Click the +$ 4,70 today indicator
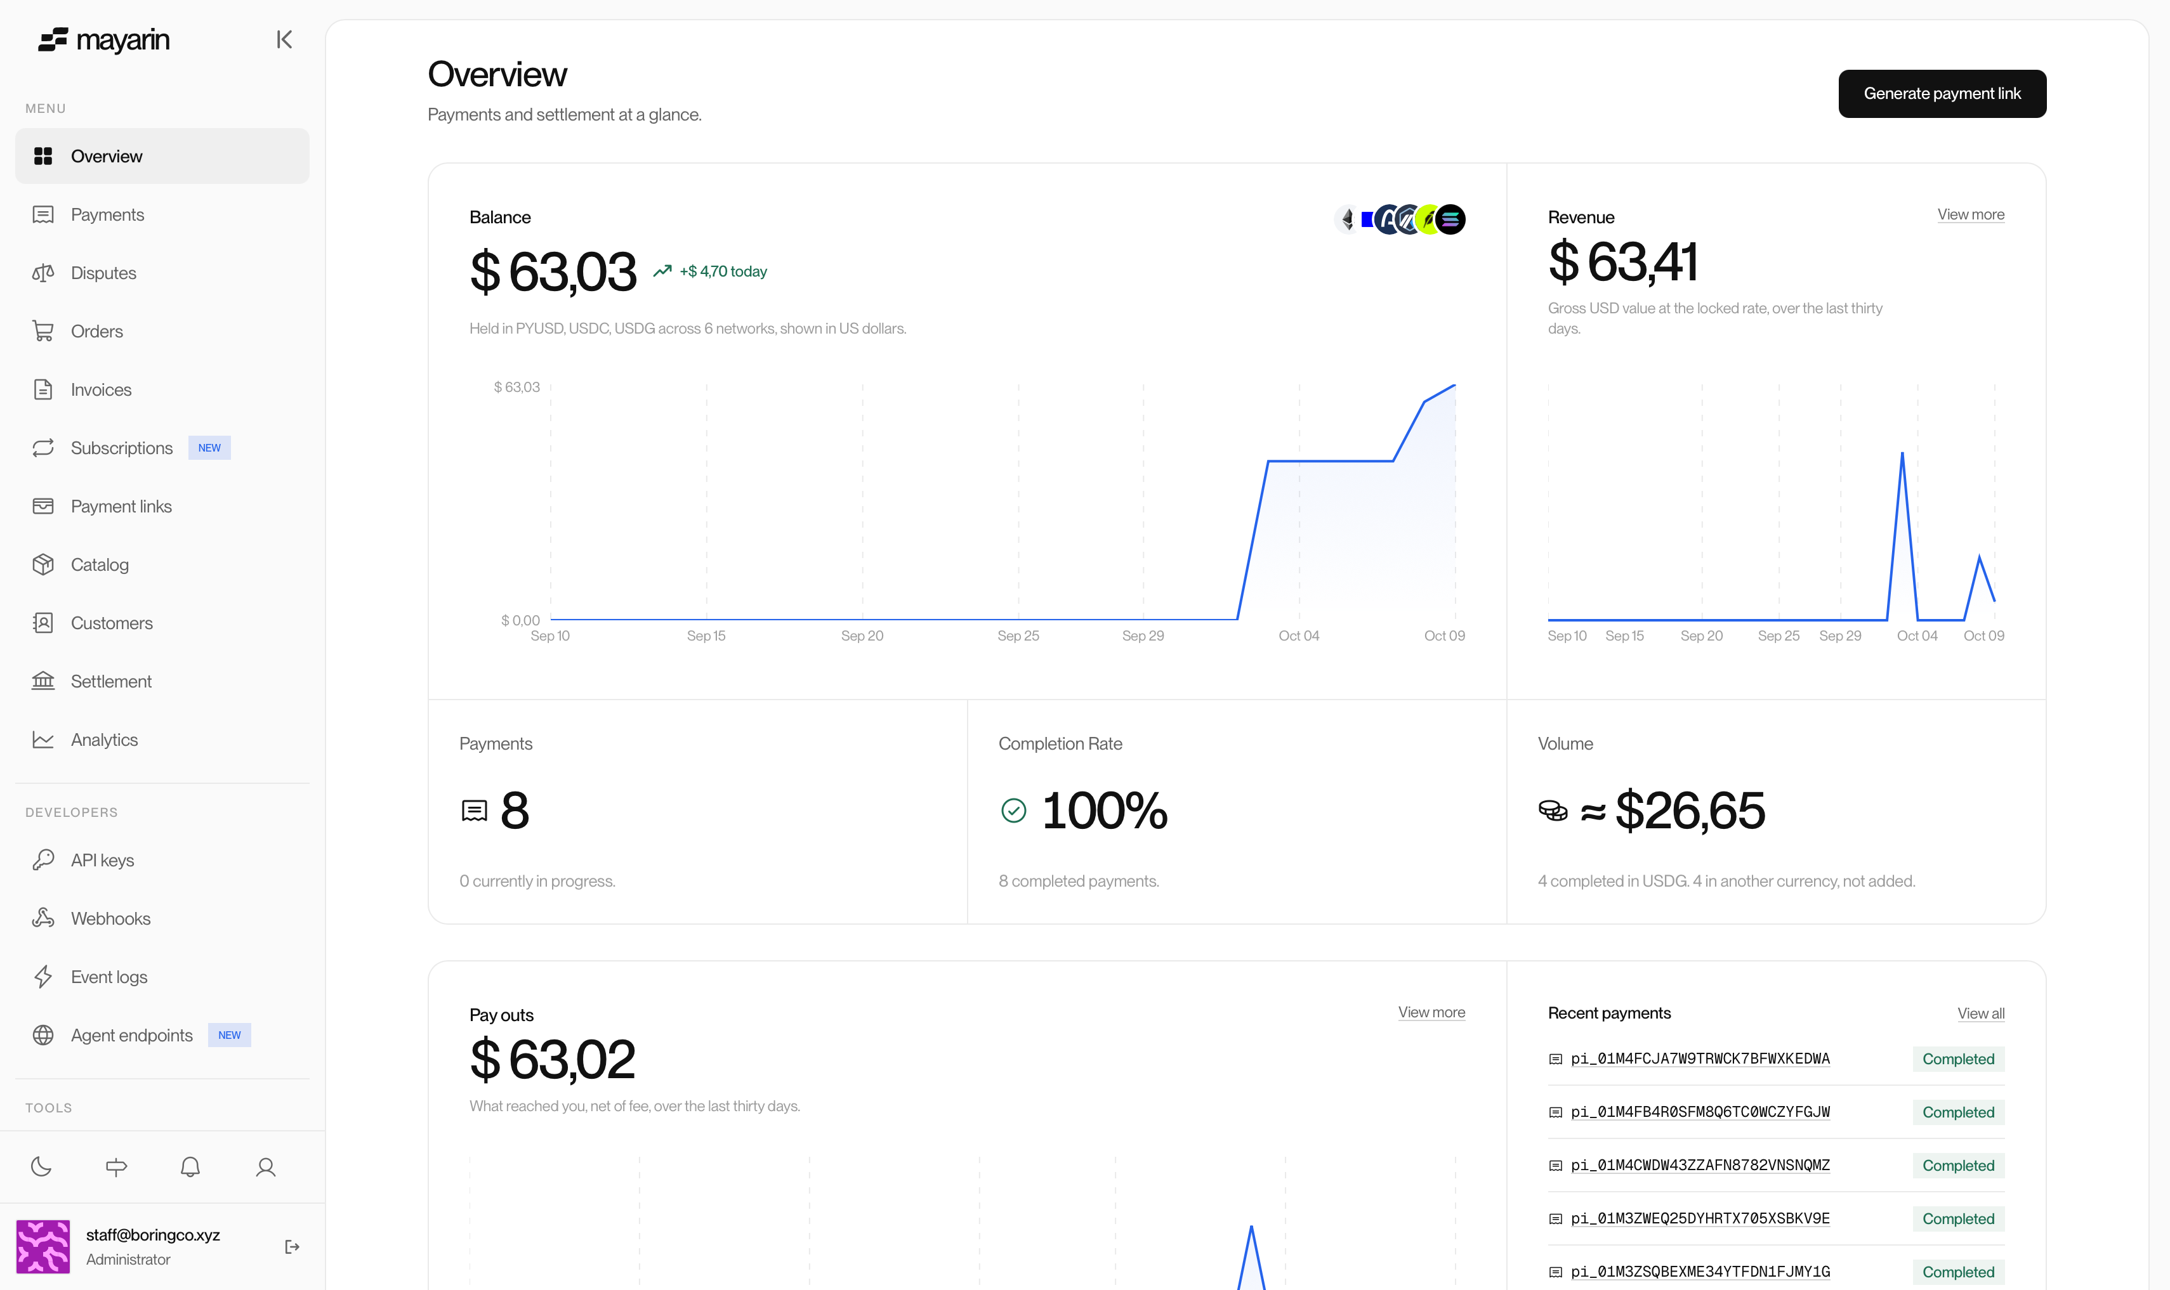This screenshot has height=1290, width=2170. (x=709, y=271)
